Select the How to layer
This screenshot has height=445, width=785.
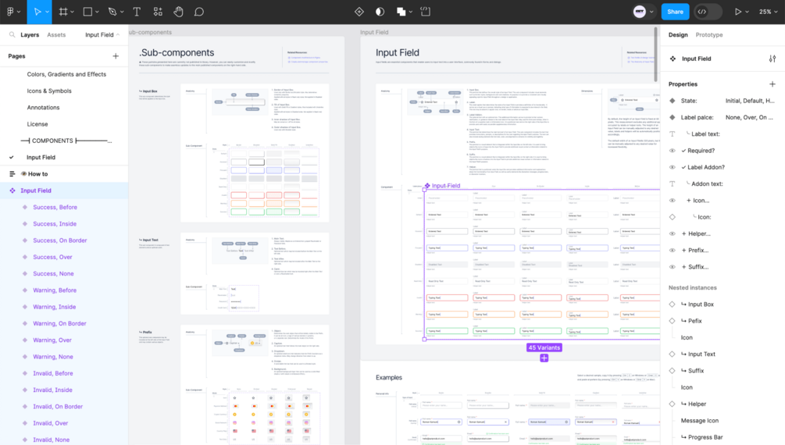(x=37, y=173)
